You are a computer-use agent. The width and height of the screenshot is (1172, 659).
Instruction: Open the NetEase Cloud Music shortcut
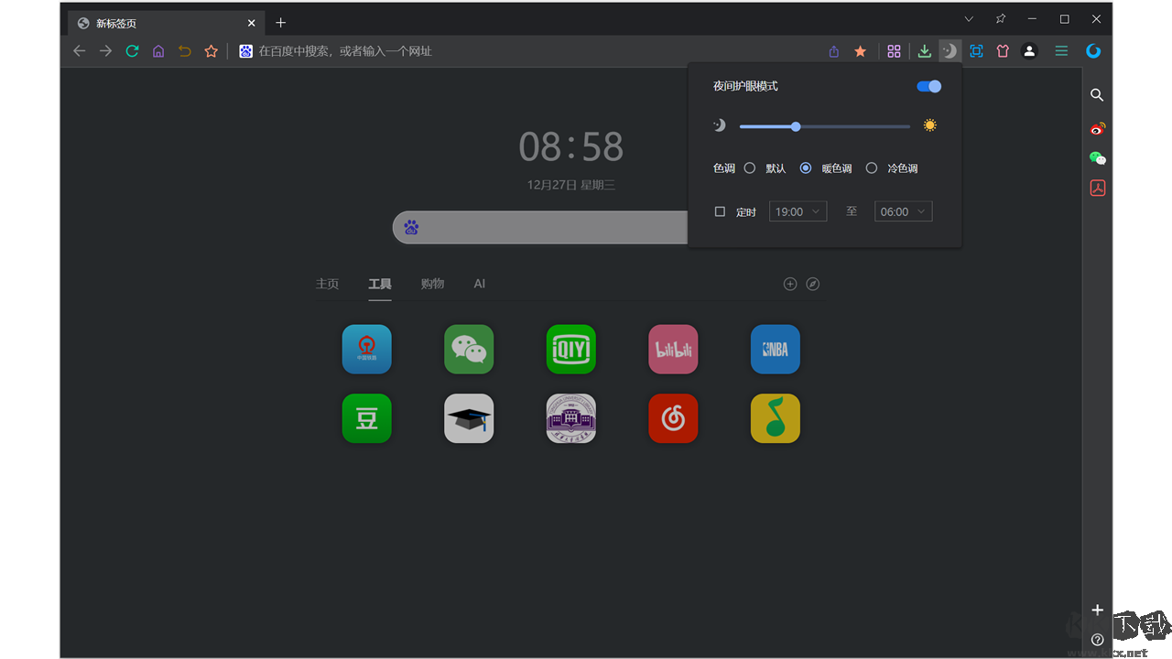pyautogui.click(x=673, y=418)
